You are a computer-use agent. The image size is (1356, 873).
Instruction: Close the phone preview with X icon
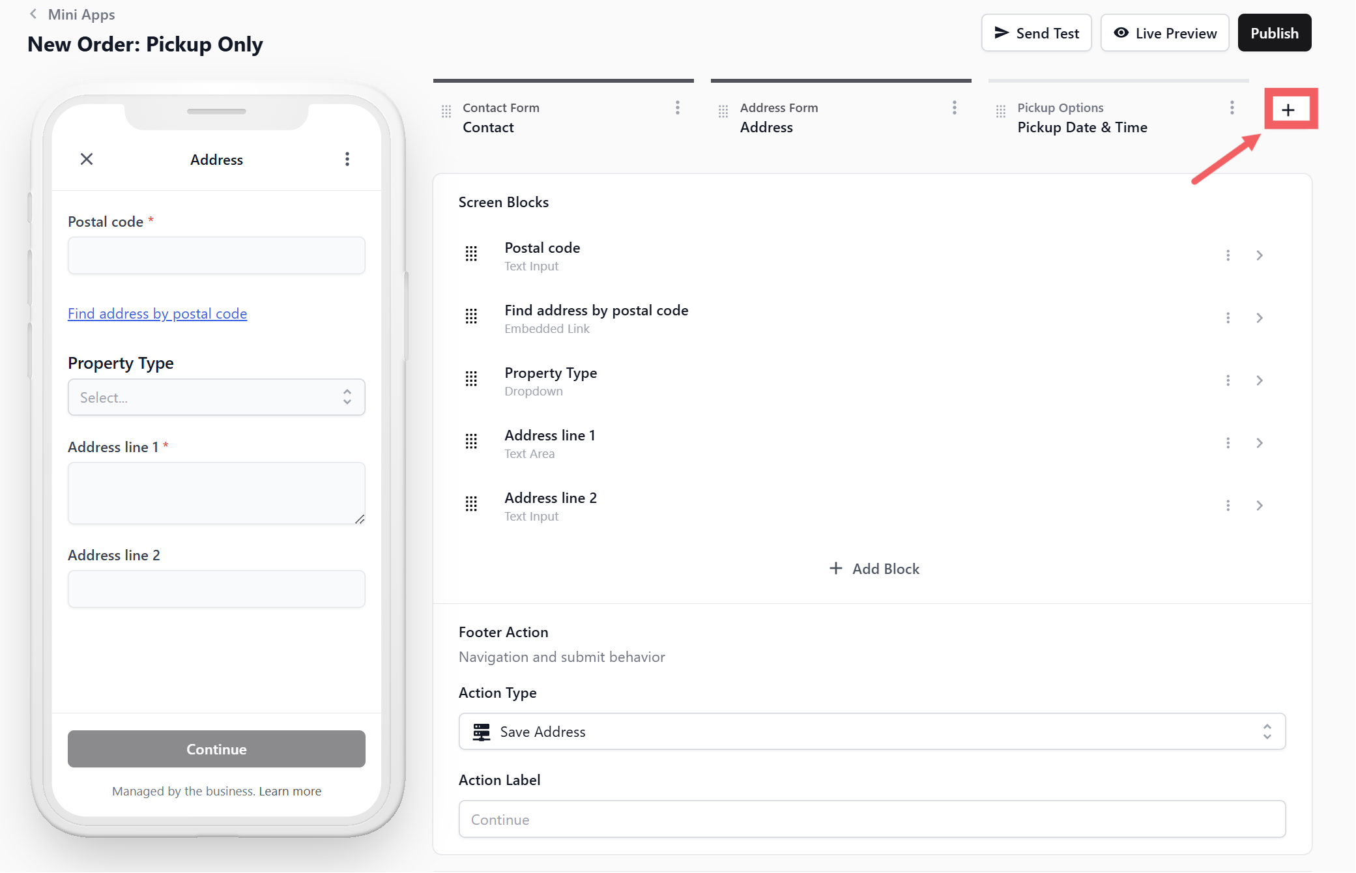point(87,159)
